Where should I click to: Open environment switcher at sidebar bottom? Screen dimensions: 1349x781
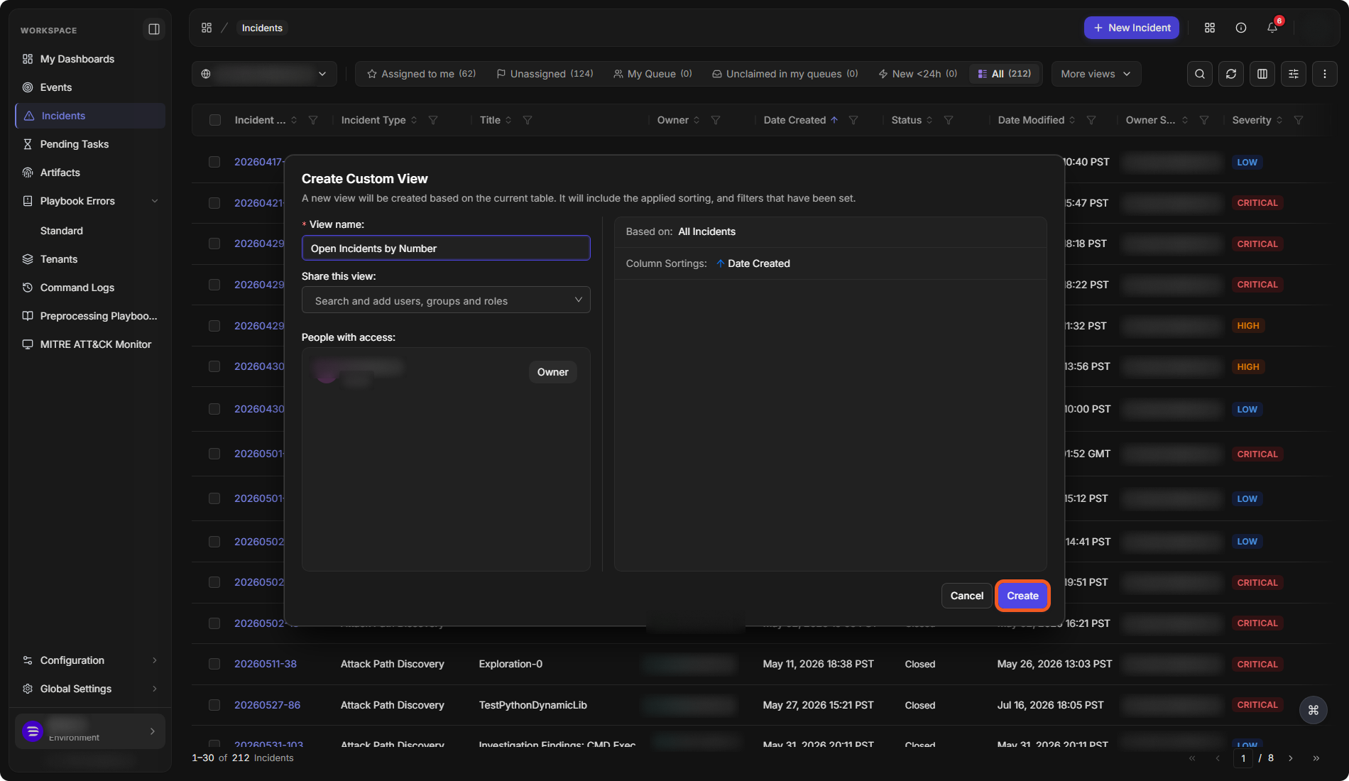pyautogui.click(x=90, y=731)
